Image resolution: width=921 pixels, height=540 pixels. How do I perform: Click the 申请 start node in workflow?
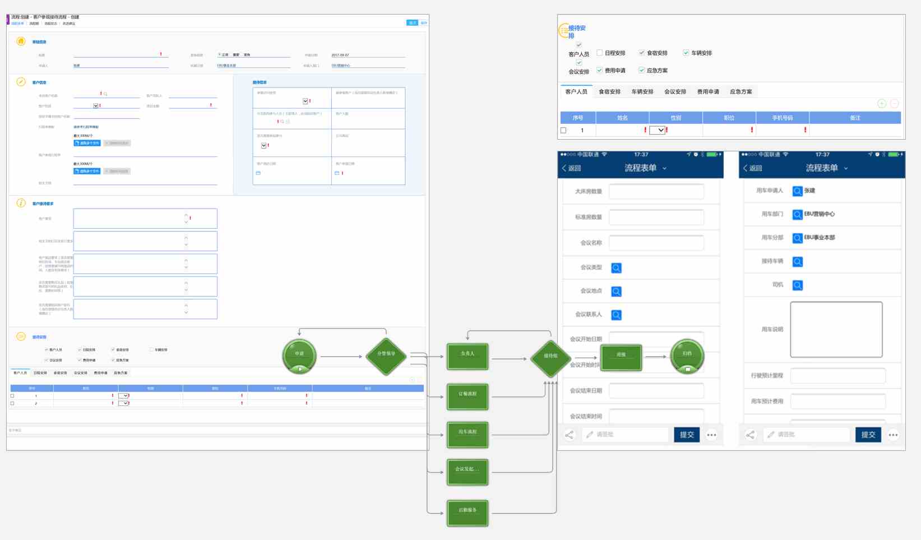coord(299,356)
